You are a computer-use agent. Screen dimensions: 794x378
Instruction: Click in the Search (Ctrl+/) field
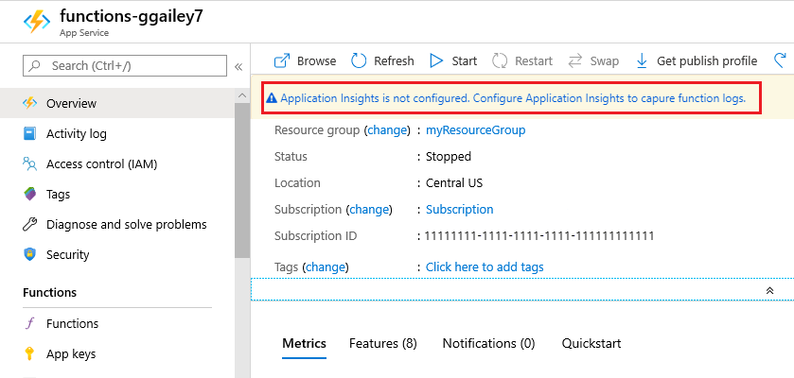pos(123,66)
